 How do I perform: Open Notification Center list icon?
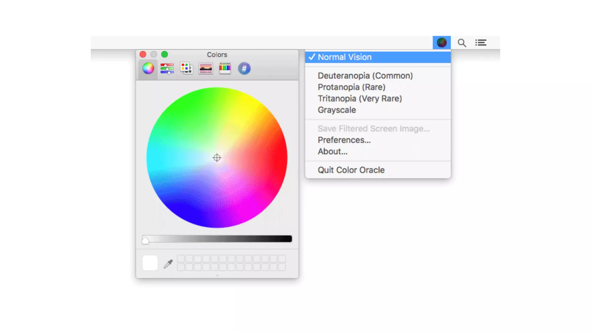point(481,43)
